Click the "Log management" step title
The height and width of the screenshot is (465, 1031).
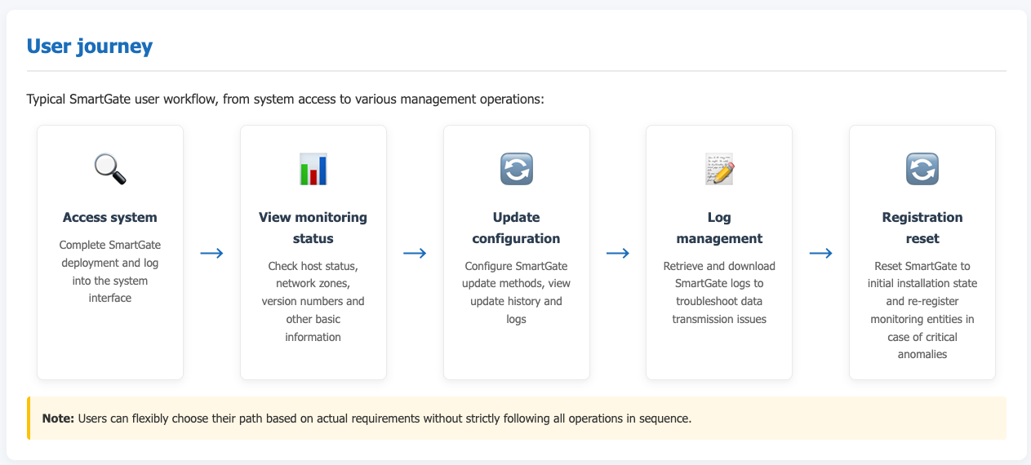718,228
